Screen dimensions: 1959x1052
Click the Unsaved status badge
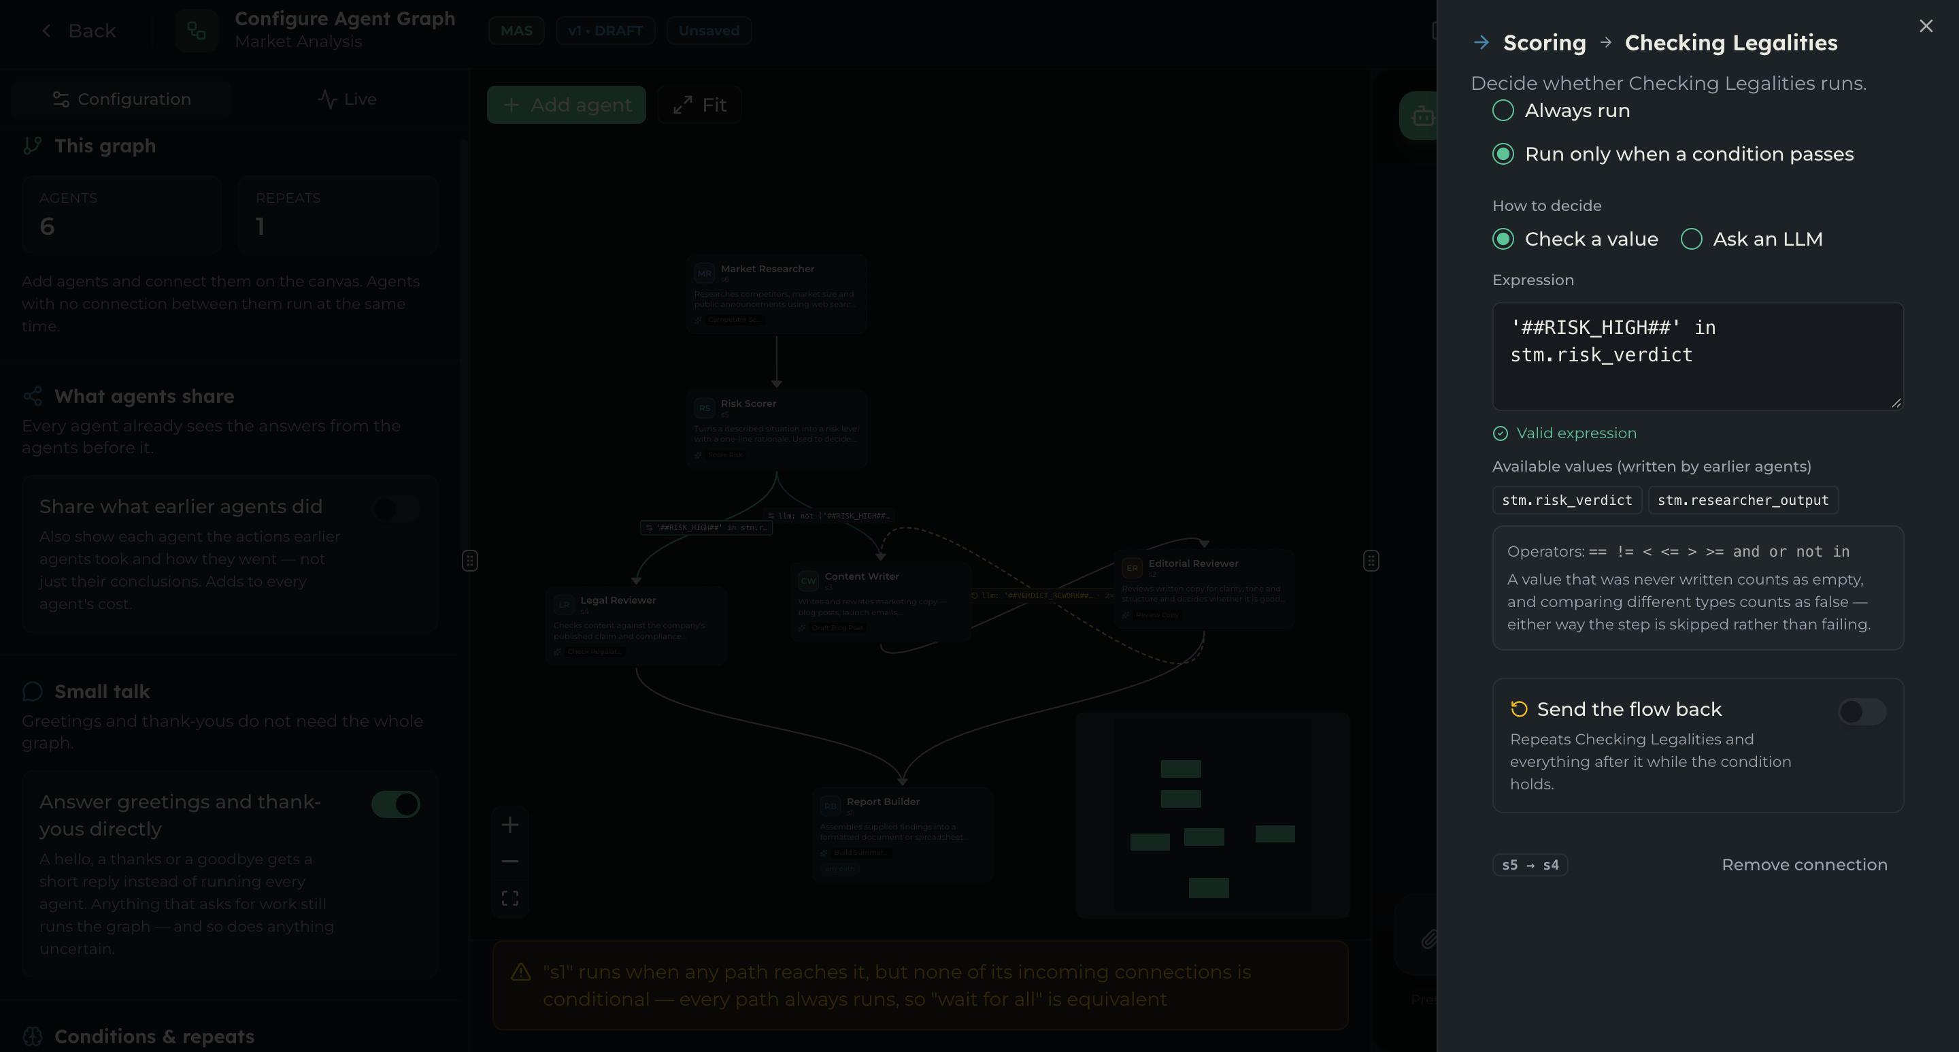tap(709, 31)
